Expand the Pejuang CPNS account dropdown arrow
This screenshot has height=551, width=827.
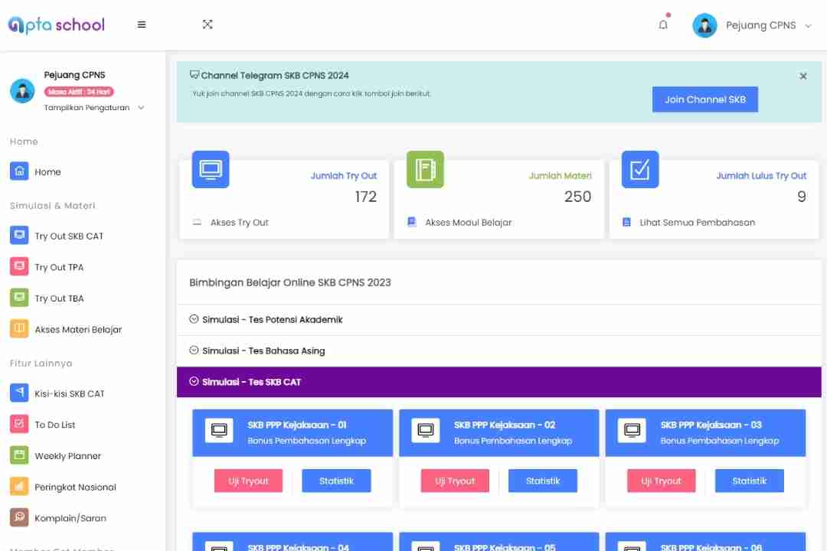click(x=808, y=26)
